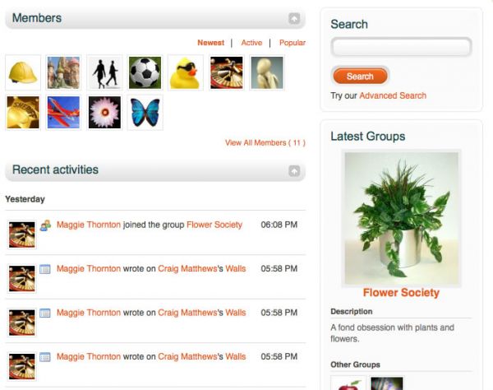Open the rubber duck member avatar
The height and width of the screenshot is (390, 493).
(x=186, y=72)
